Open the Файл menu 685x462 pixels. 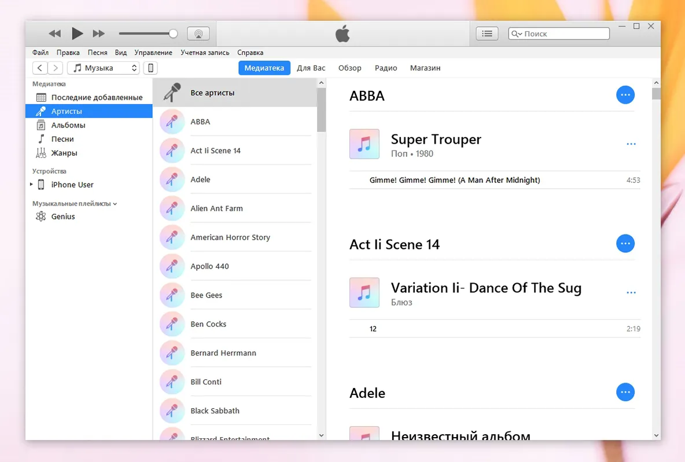coord(40,53)
